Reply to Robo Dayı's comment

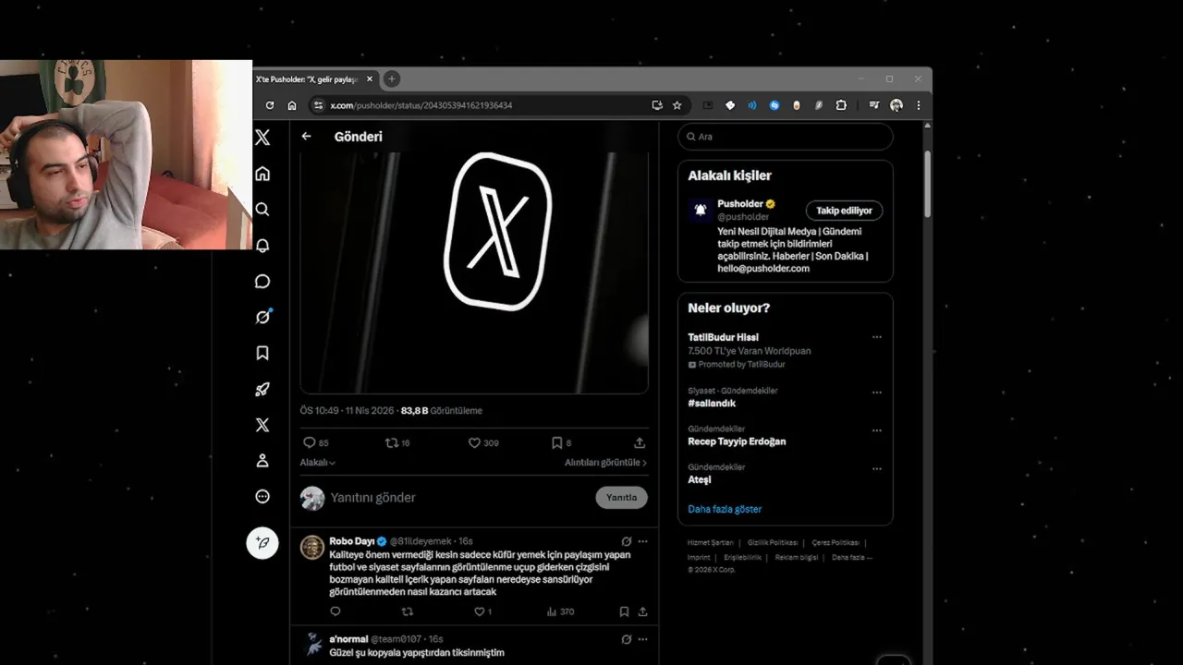[335, 611]
